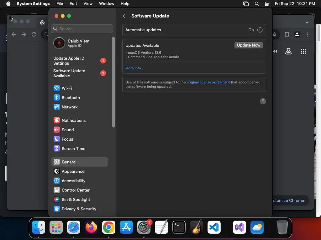Open Chrome's three-dot menu
This screenshot has width=321, height=240.
307,34
